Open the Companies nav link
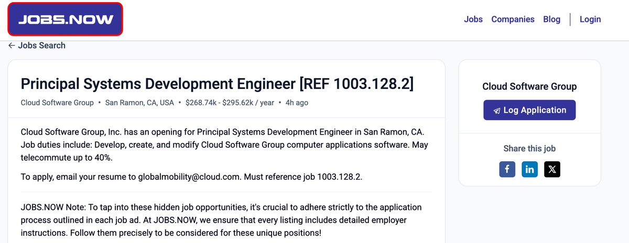Screen dimensions: 629x243 click(513, 19)
